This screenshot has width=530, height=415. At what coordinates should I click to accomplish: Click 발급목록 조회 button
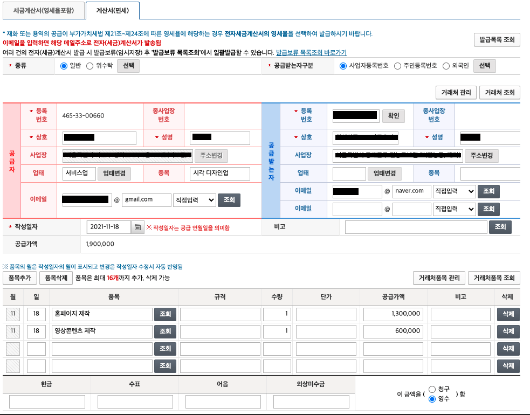coord(497,40)
